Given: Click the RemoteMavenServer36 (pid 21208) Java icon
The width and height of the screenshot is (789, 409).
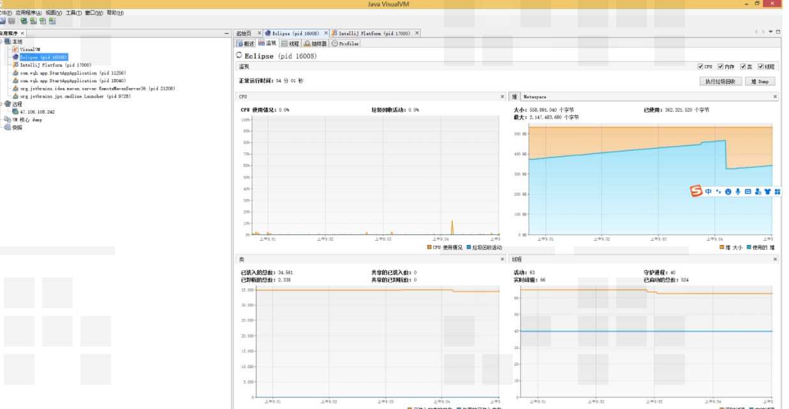Looking at the screenshot, I should (15, 89).
